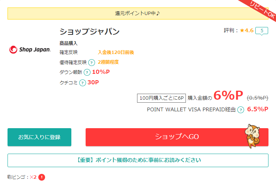This screenshot has height=190, width=276.
Task: Click the red exclamation icon near ビンゴ
Action: pos(42,177)
